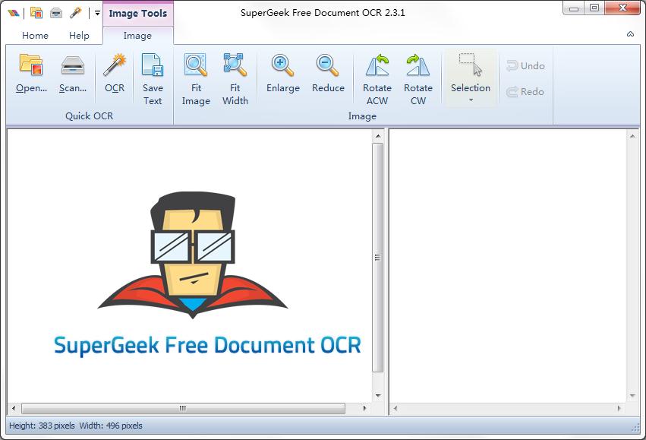Screen dimensions: 646x440
Task: Click into the empty OCR text output pane
Action: [508, 266]
